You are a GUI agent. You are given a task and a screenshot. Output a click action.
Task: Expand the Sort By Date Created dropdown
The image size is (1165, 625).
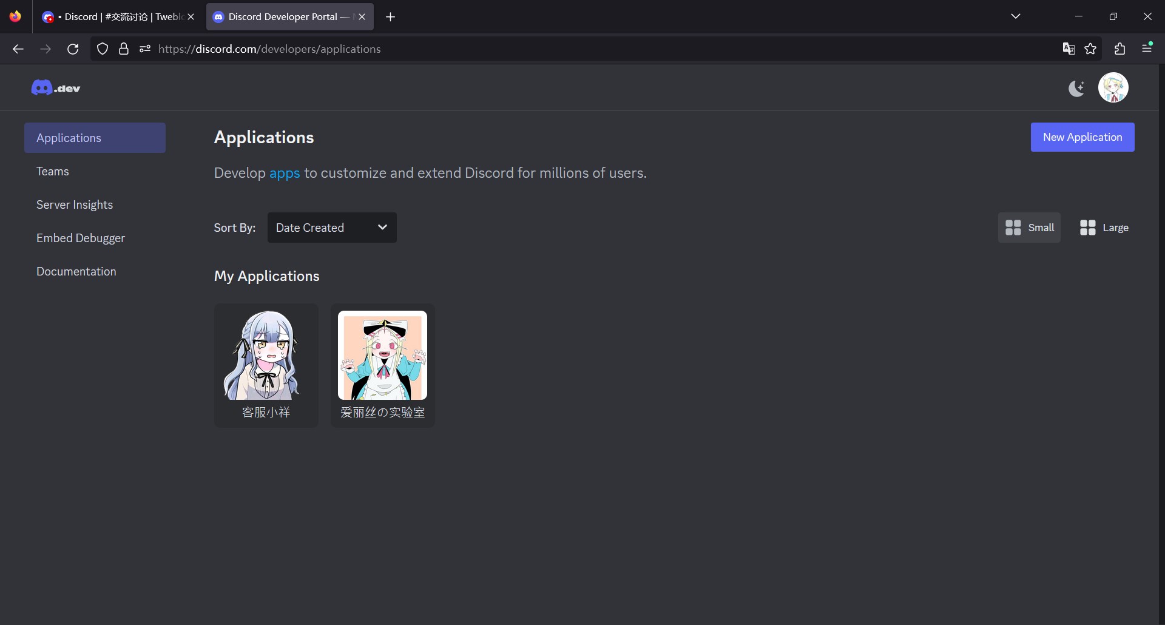pos(332,228)
